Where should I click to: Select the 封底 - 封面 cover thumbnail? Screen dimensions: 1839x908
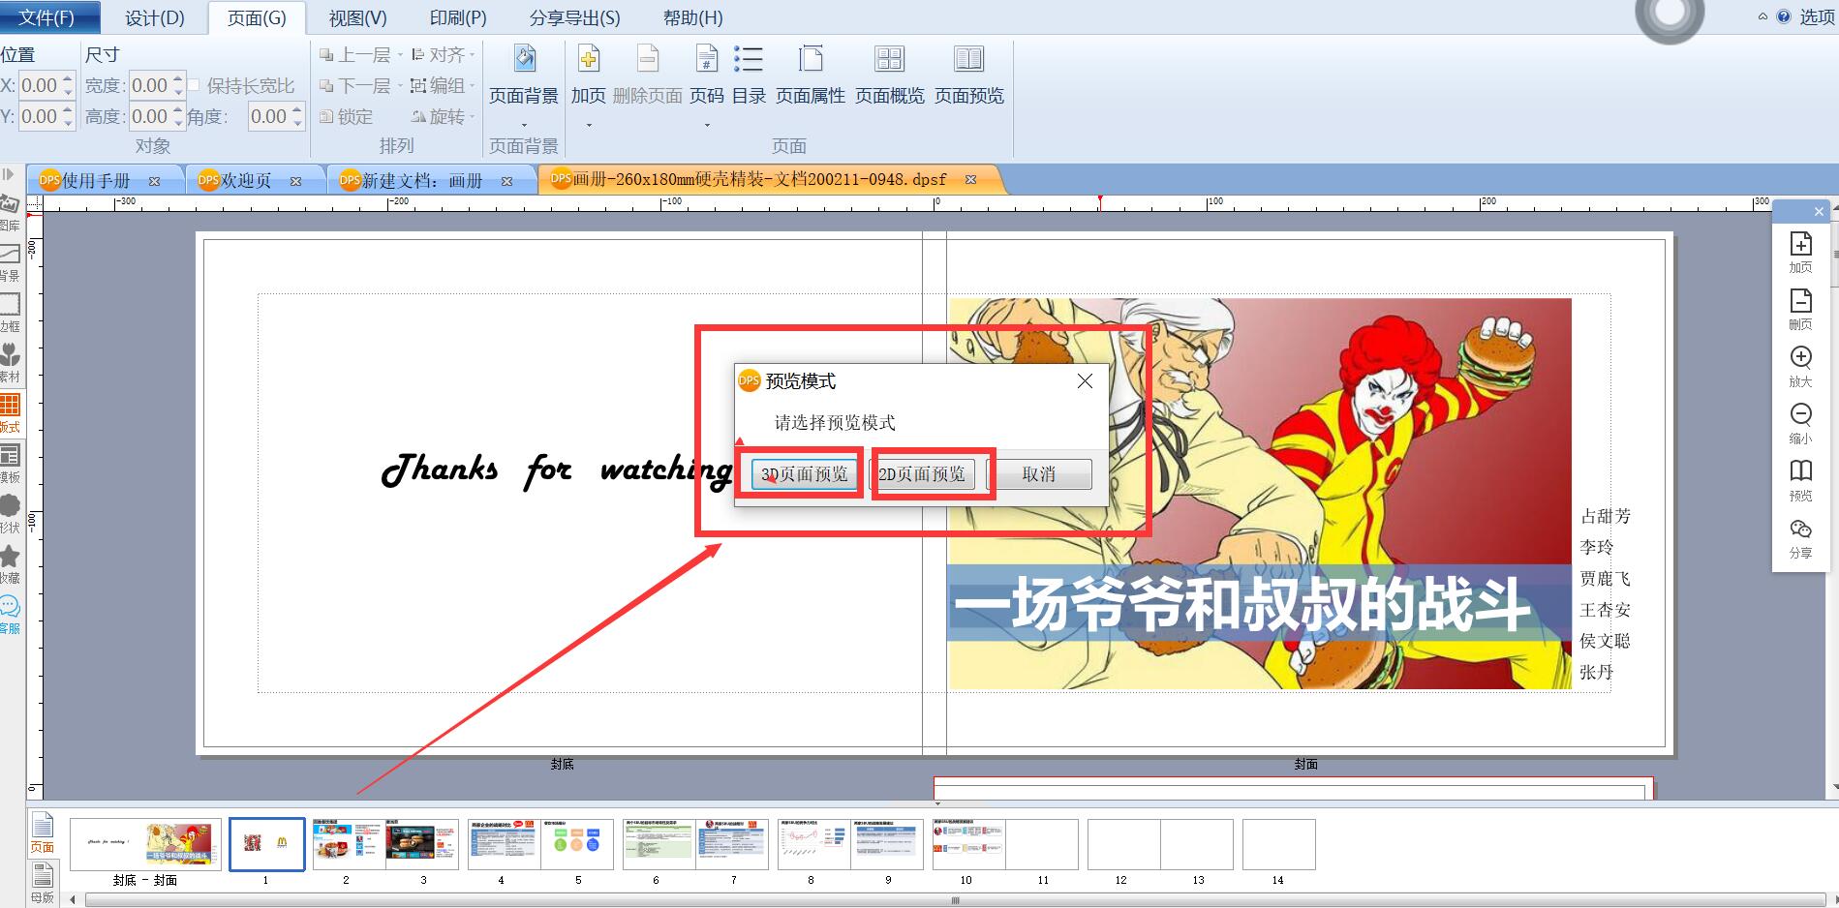[146, 845]
